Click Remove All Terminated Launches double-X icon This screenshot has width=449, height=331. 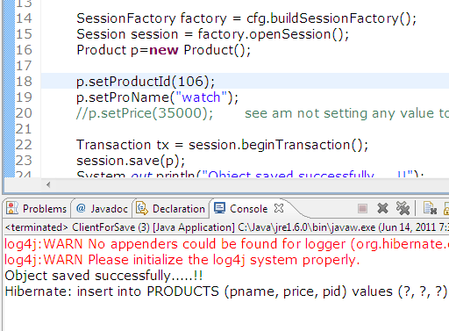[403, 208]
